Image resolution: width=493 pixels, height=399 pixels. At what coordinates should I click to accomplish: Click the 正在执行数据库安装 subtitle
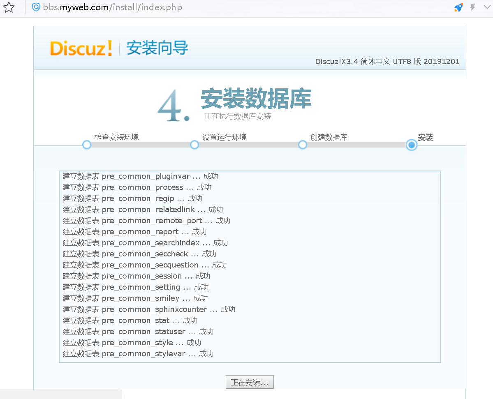[238, 116]
